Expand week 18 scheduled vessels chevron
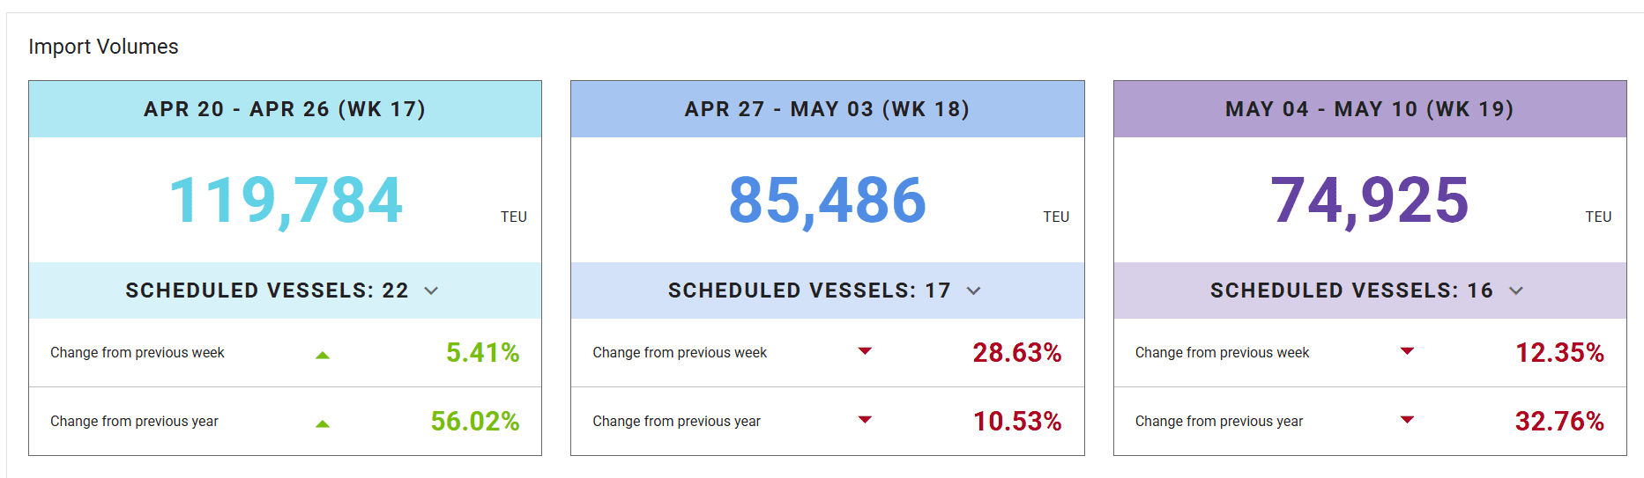1644x478 pixels. click(973, 290)
